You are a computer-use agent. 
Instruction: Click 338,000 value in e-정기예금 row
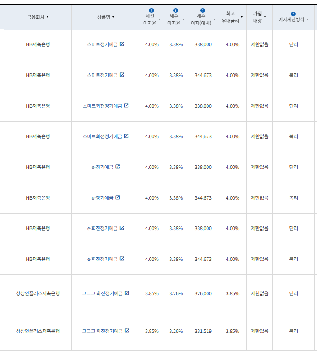click(x=203, y=167)
